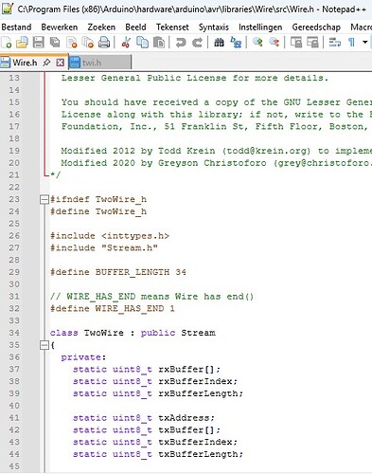Screen dimensions: 372x474
Task: Click "static uint8_t txAddress;" declaration
Action: [x=144, y=418]
